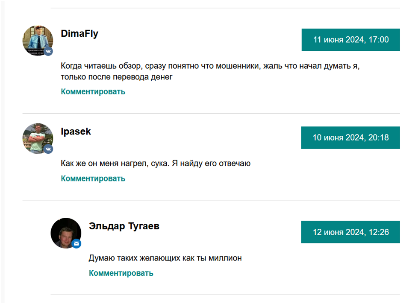Screen dimensions: 418x304
Task: Select DimaFly's comment text about мошенники
Action: tap(171, 71)
